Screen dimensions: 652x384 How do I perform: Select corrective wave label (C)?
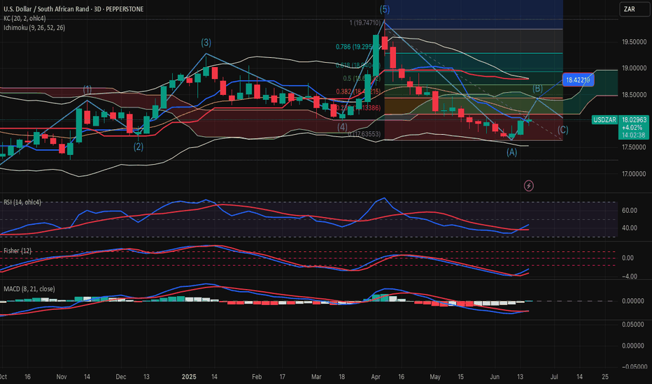point(563,130)
